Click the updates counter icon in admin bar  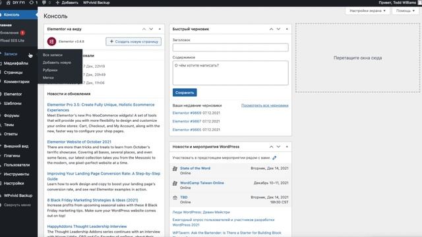click(x=32, y=3)
